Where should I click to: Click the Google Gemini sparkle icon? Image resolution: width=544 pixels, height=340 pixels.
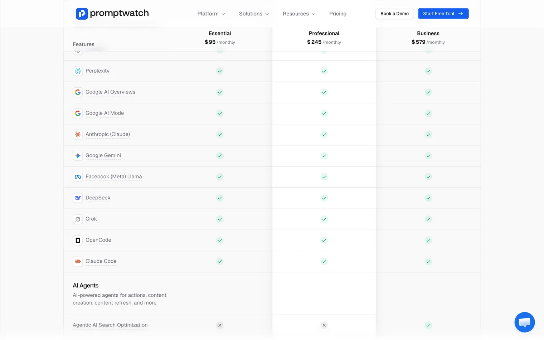click(78, 155)
